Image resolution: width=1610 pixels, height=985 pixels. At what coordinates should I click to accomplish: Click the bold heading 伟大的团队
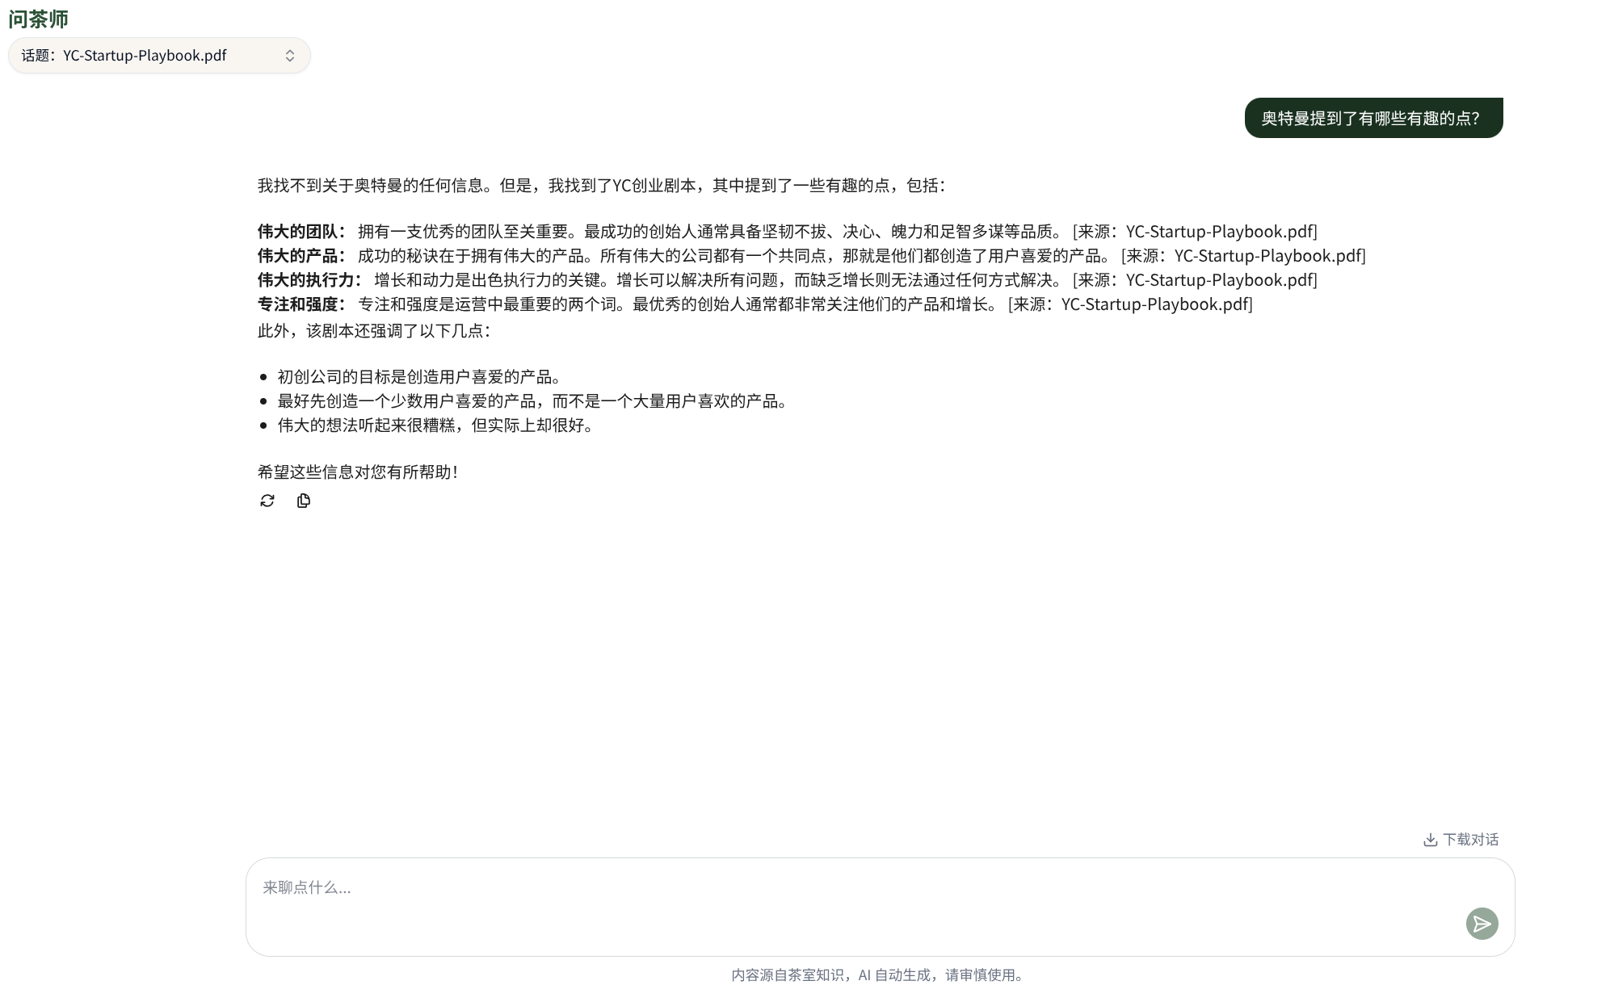pyautogui.click(x=302, y=232)
